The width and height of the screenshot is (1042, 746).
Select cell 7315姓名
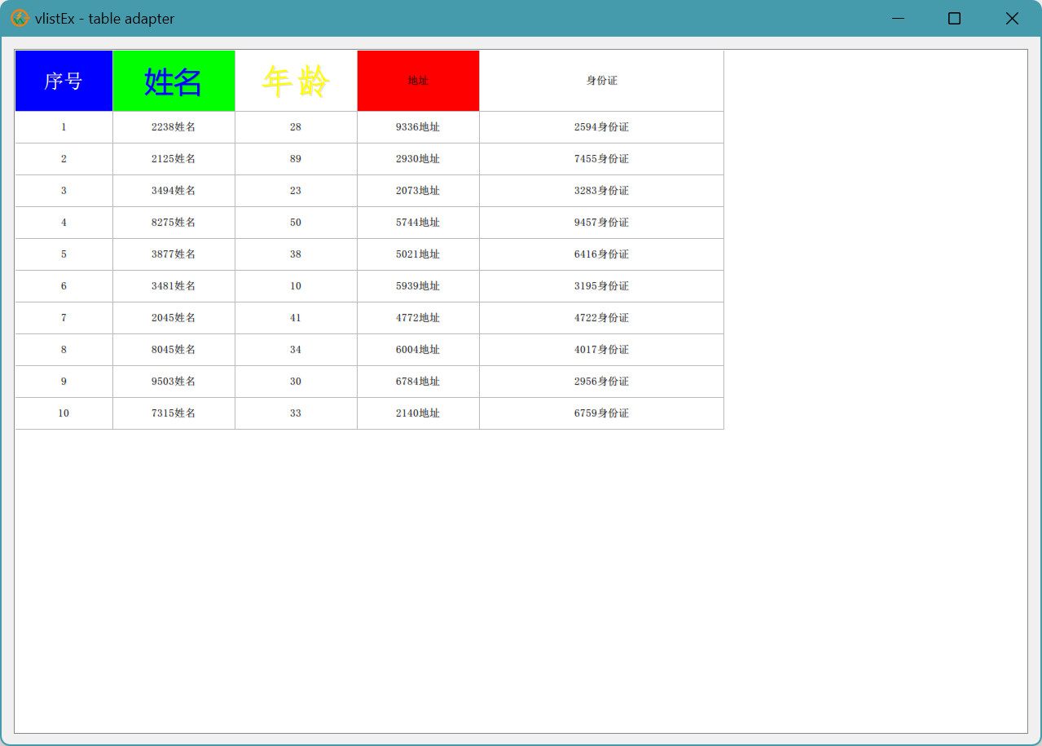pos(174,413)
